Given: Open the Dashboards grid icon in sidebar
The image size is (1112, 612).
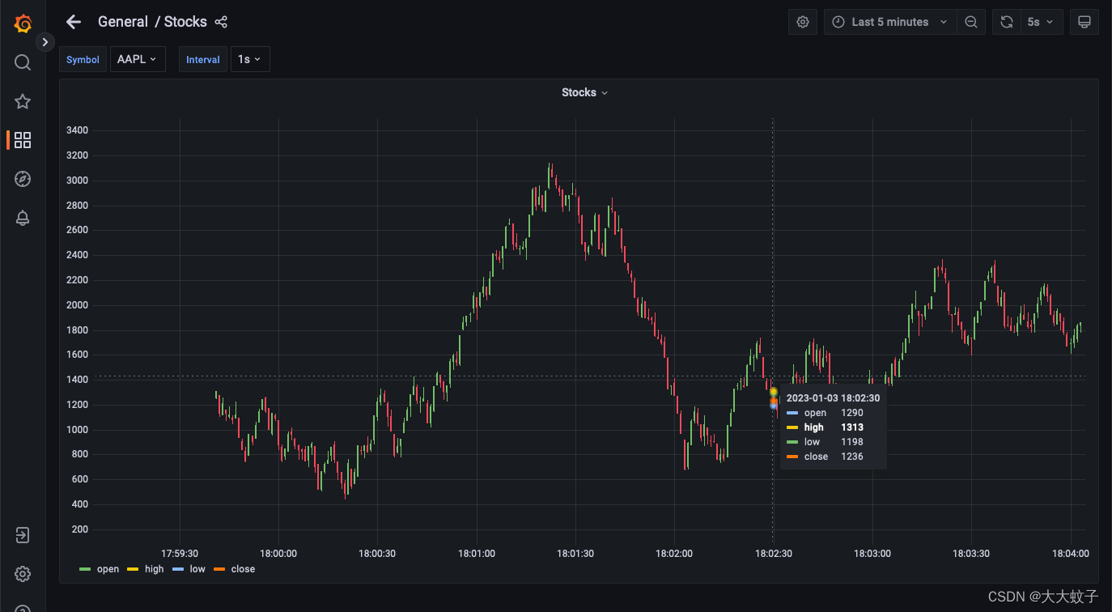Looking at the screenshot, I should 23,140.
